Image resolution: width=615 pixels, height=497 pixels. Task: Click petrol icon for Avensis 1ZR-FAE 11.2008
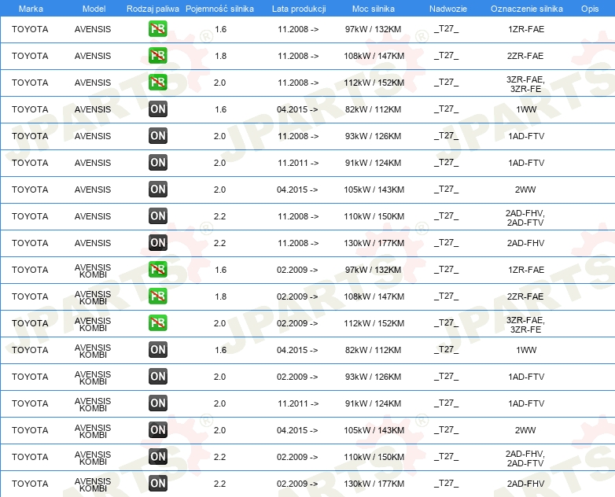coord(157,29)
